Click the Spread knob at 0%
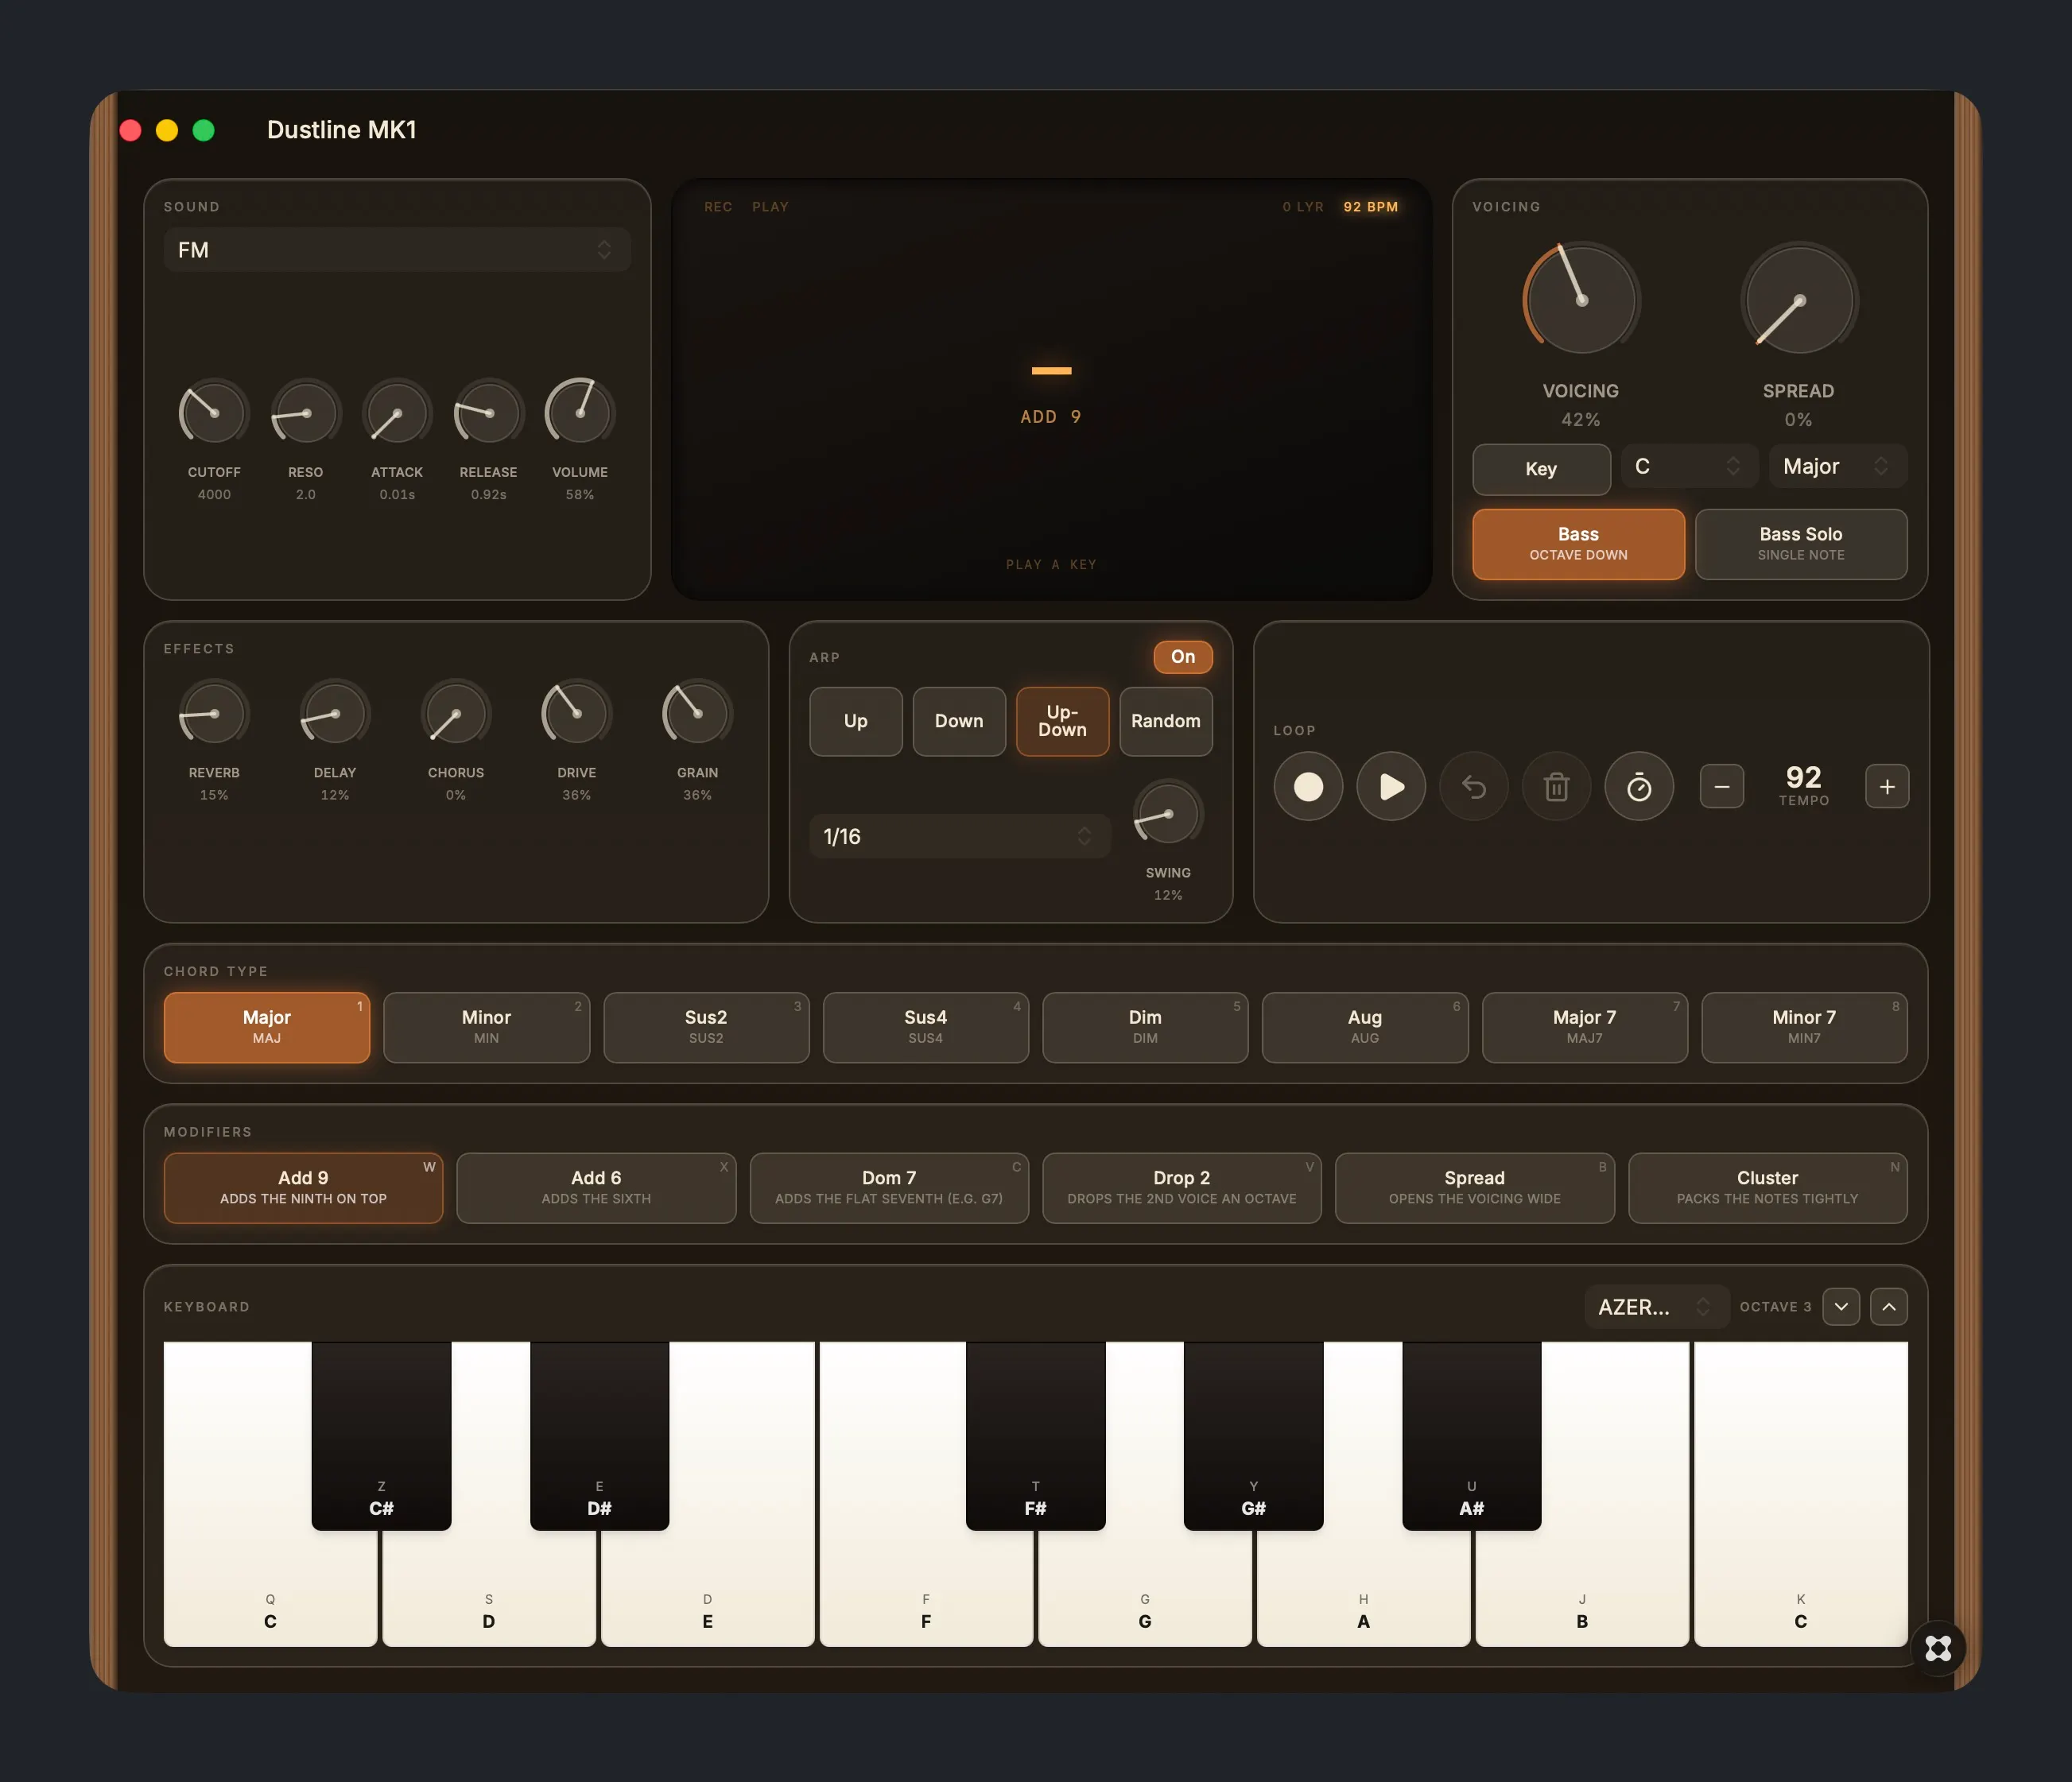2072x1782 pixels. click(1799, 300)
